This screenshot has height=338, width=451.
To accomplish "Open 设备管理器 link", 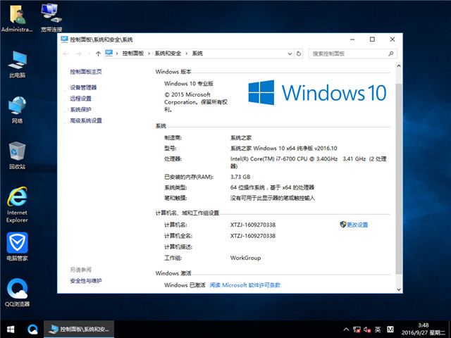I will tap(83, 87).
